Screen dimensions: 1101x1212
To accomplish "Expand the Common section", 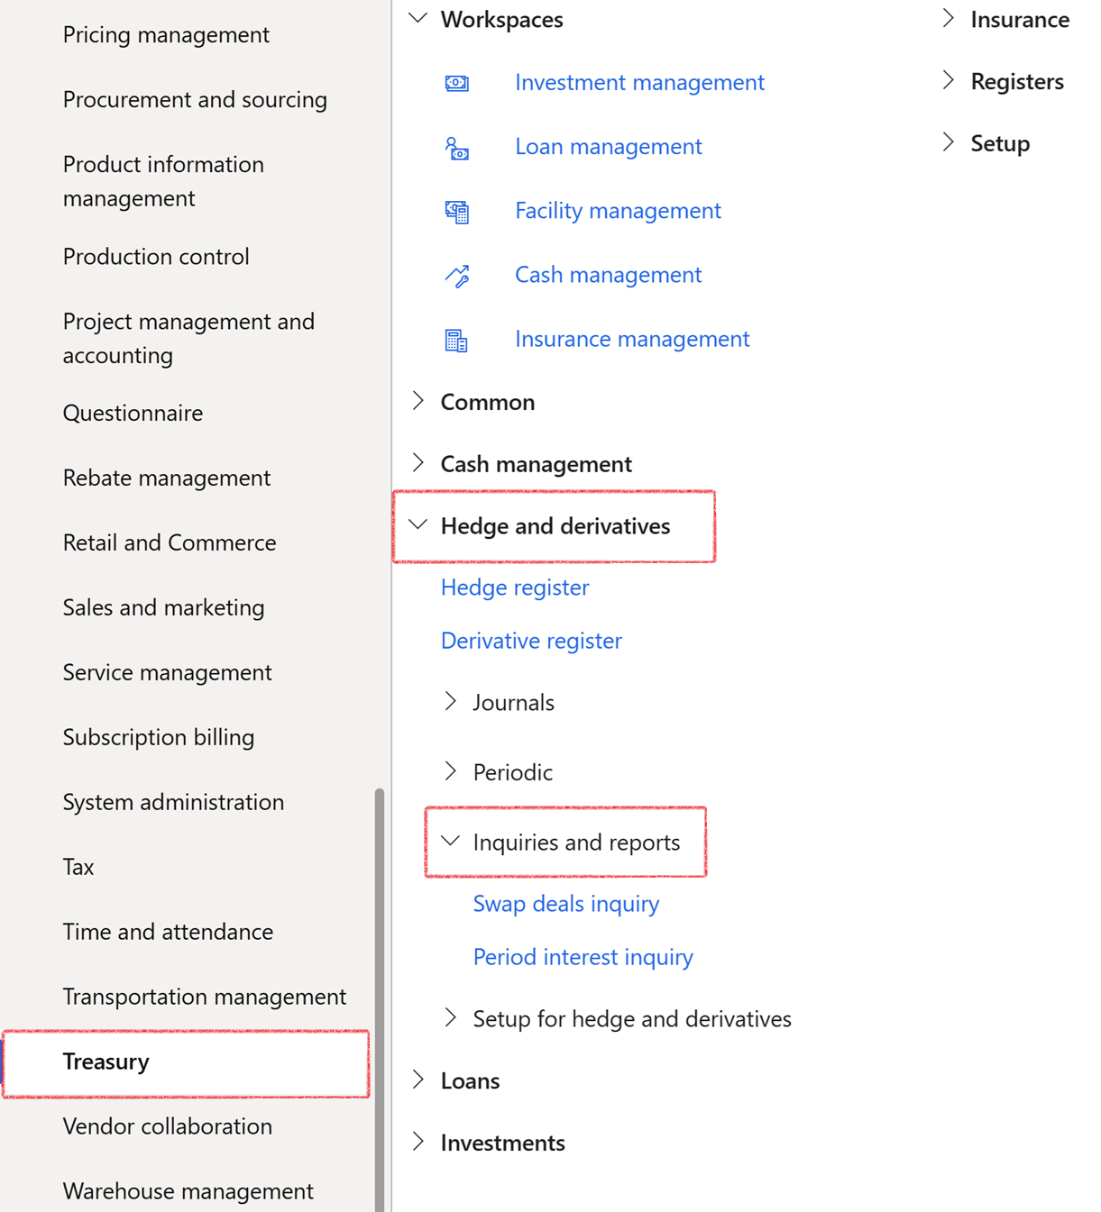I will pyautogui.click(x=417, y=401).
